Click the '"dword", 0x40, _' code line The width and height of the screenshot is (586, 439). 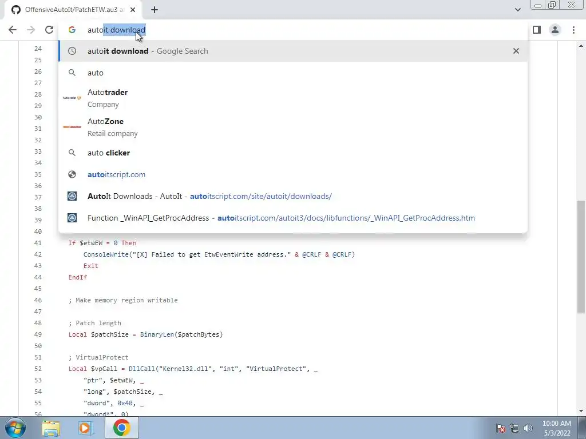114,403
